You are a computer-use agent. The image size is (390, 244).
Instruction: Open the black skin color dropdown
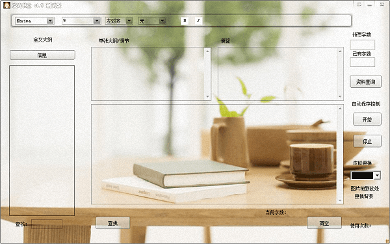[x=377, y=176]
